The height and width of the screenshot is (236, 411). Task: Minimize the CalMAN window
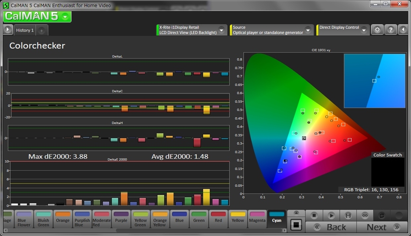376,4
